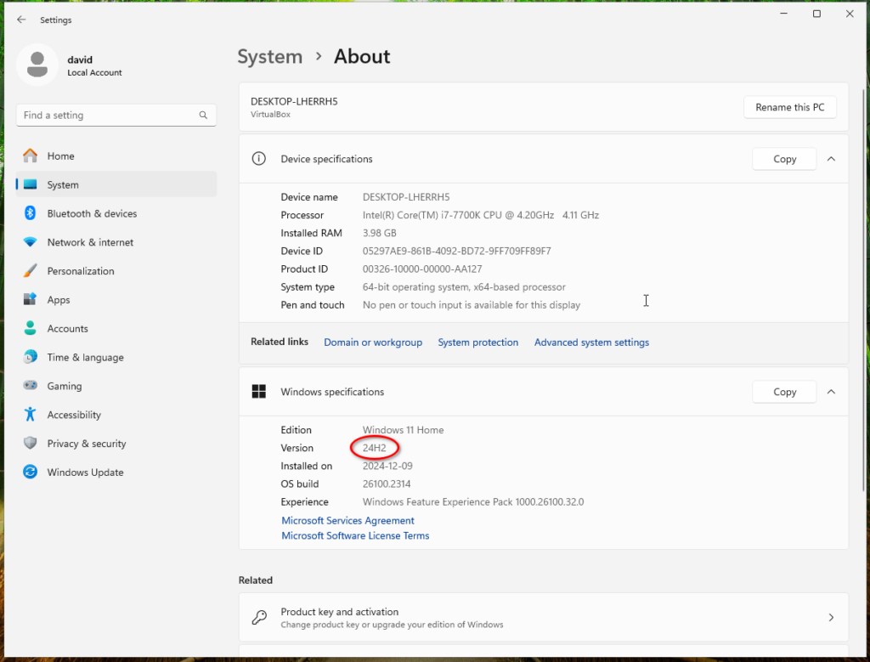This screenshot has width=870, height=662.
Task: Open the Home settings page
Action: coord(116,156)
